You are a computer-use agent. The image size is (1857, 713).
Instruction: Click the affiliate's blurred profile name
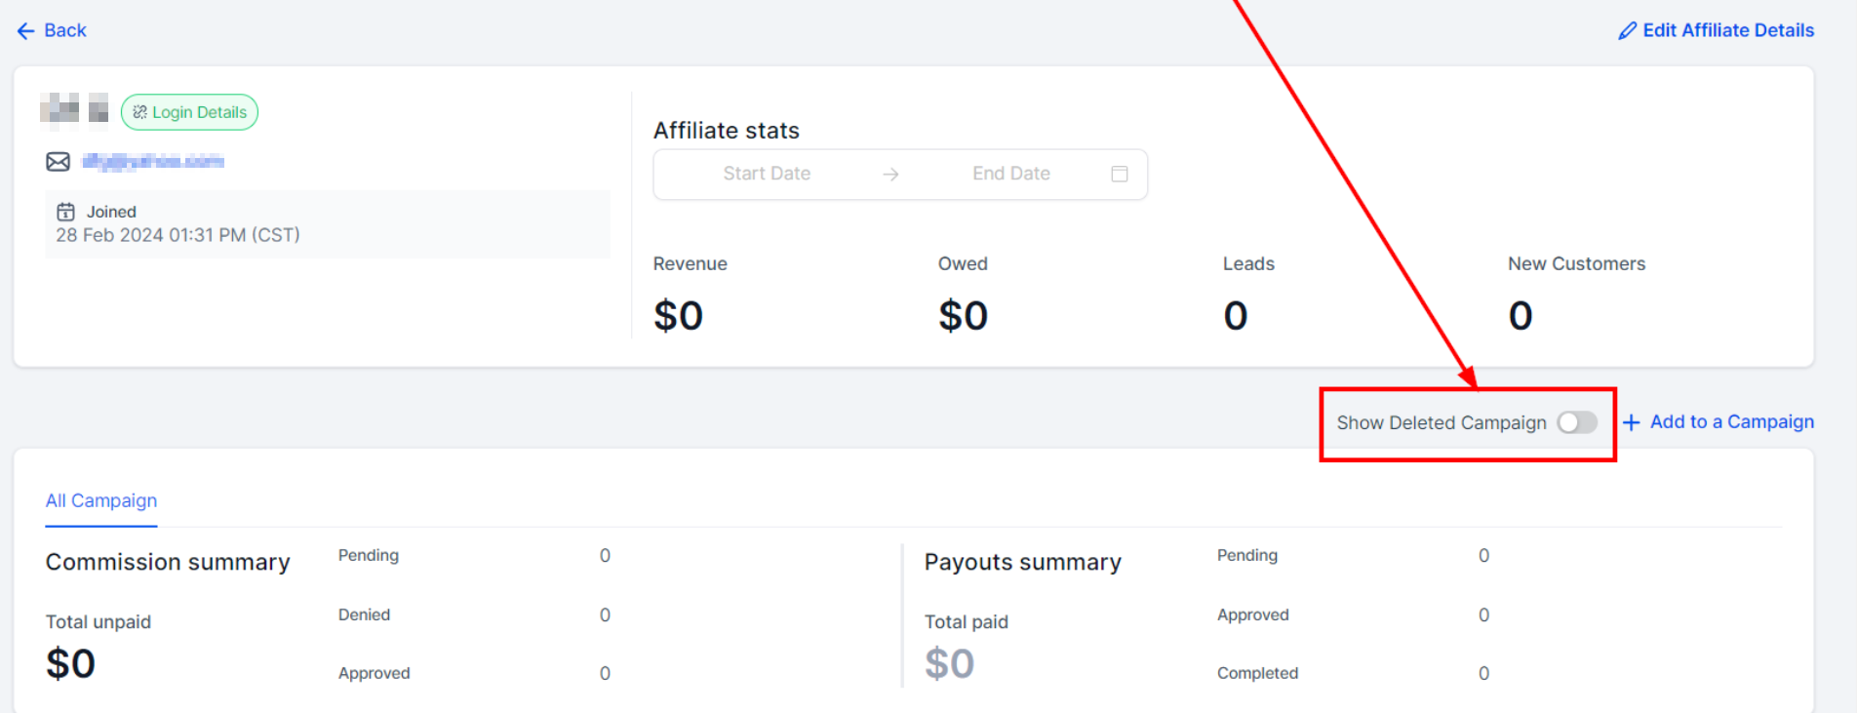(74, 111)
